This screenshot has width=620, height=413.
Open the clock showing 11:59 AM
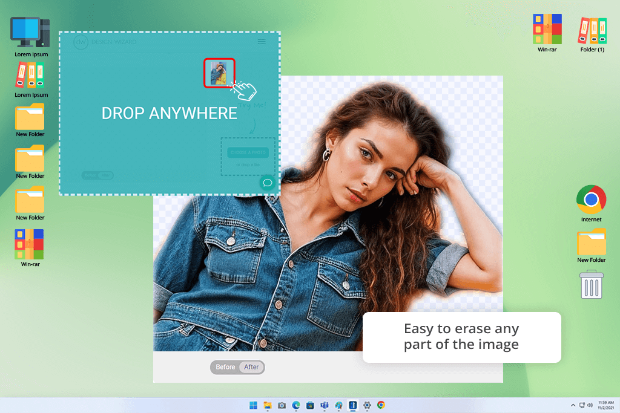[605, 405]
